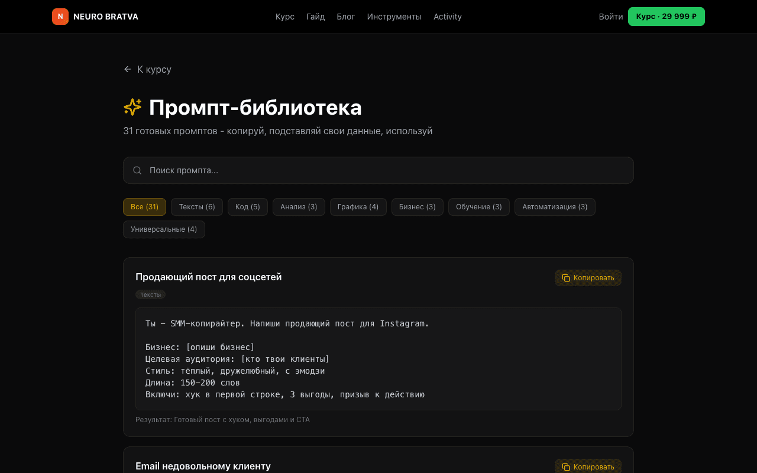Click the Войти login link
This screenshot has width=757, height=473.
coord(611,17)
